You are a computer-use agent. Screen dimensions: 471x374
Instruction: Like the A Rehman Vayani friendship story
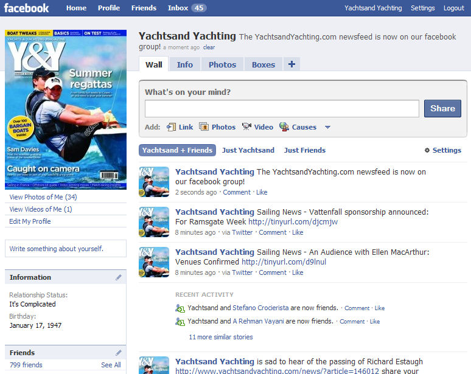coord(375,322)
